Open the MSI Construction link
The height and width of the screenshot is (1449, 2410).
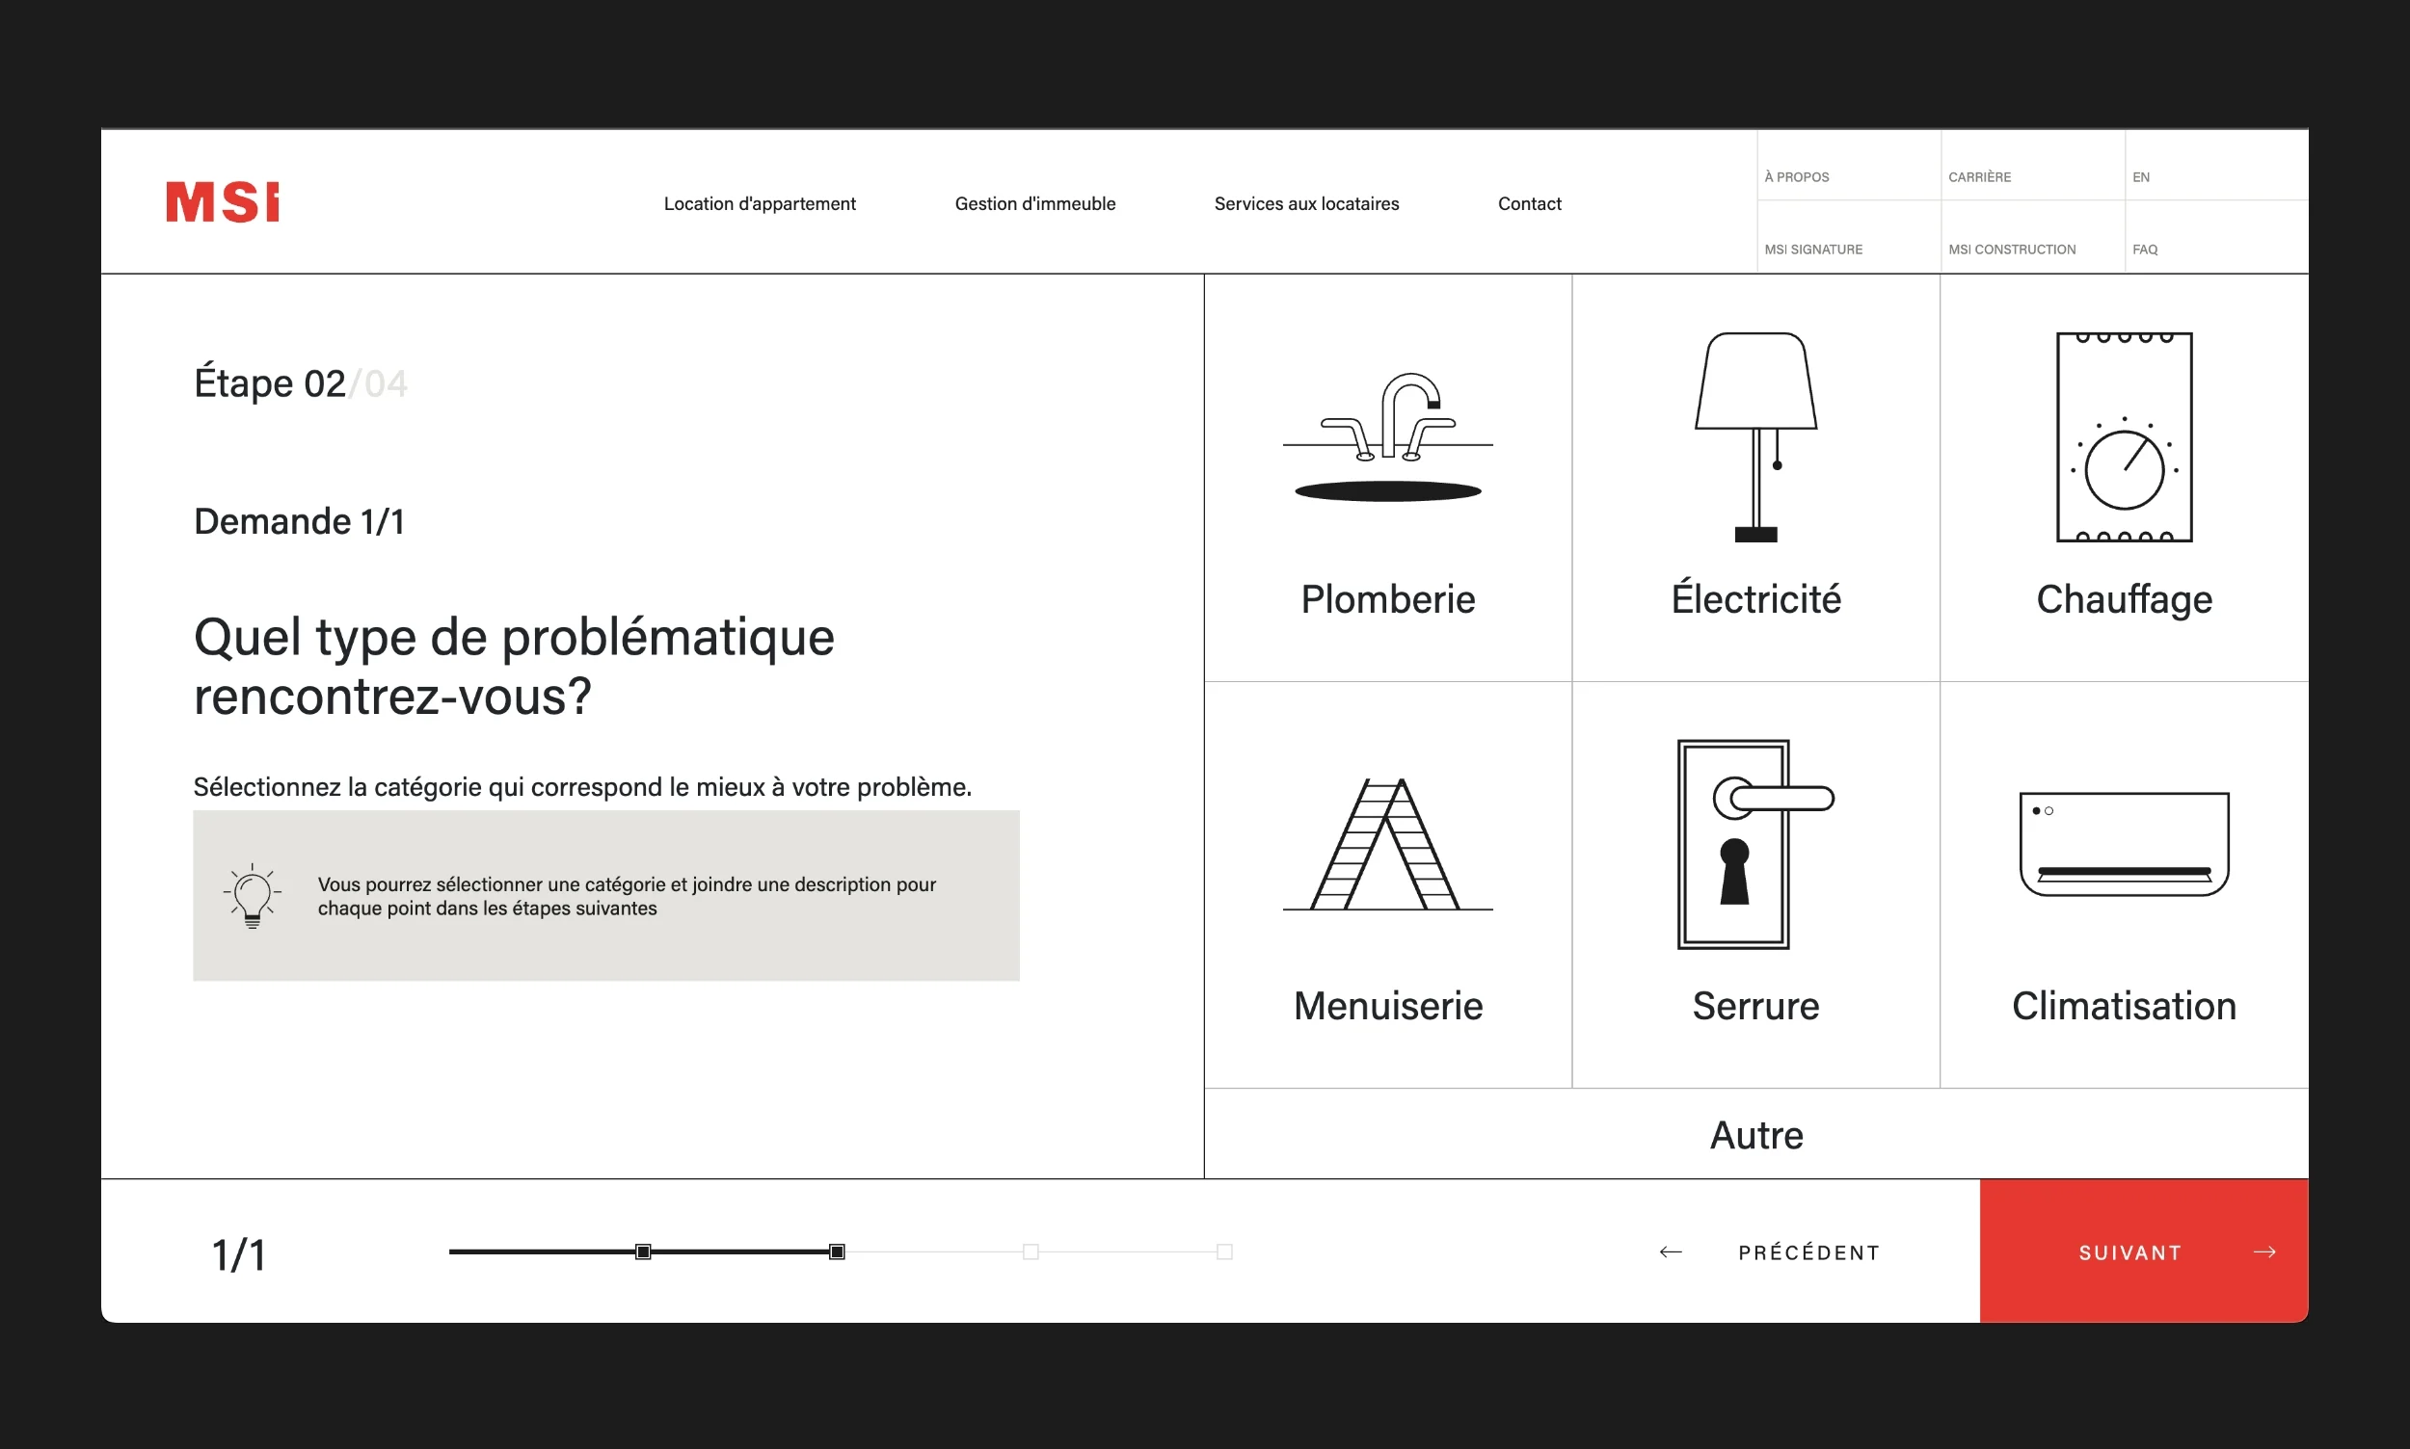click(x=2012, y=249)
